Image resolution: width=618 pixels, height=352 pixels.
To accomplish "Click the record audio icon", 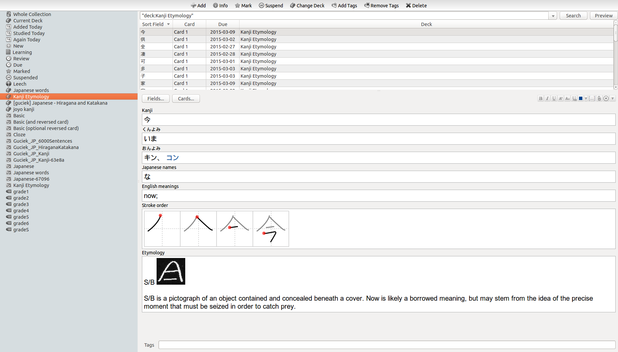I will click(606, 98).
